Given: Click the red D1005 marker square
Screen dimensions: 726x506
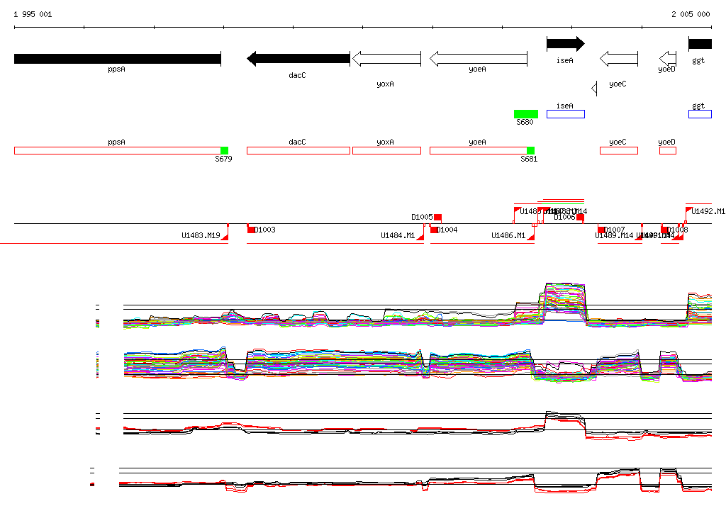Looking at the screenshot, I should coord(437,217).
